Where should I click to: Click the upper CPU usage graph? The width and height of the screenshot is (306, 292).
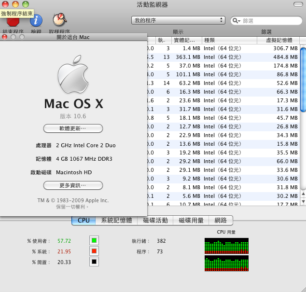tap(226, 246)
